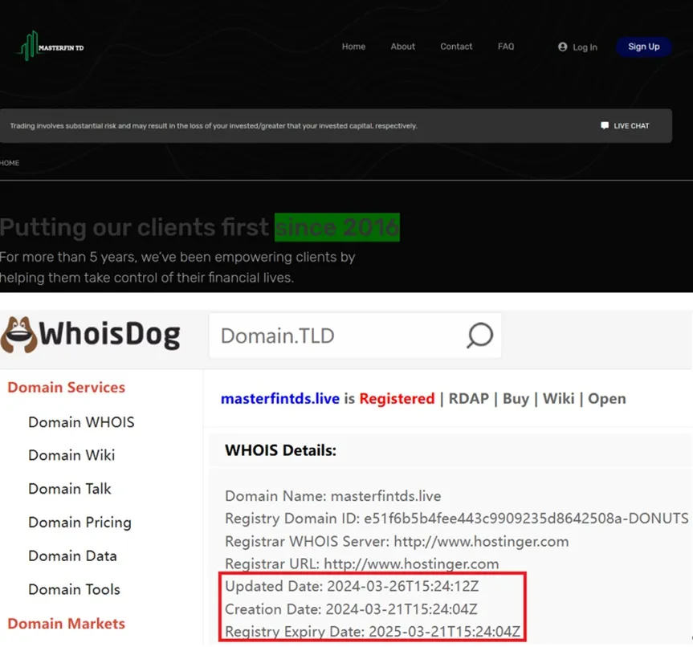693x647 pixels.
Task: Click the 'For more than 5 years' paragraph
Action: (177, 267)
